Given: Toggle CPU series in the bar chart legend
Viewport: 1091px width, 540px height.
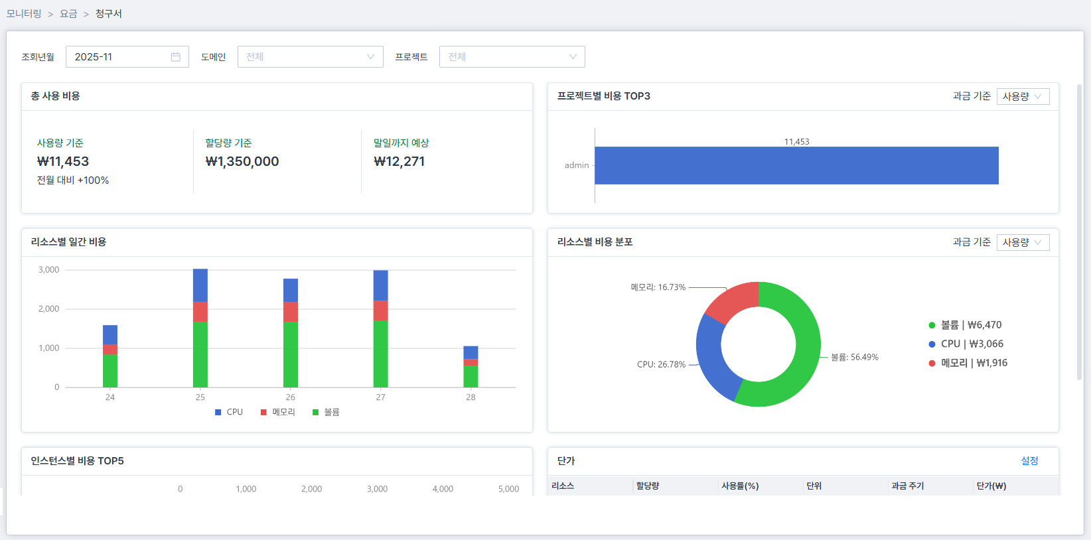Looking at the screenshot, I should (229, 413).
